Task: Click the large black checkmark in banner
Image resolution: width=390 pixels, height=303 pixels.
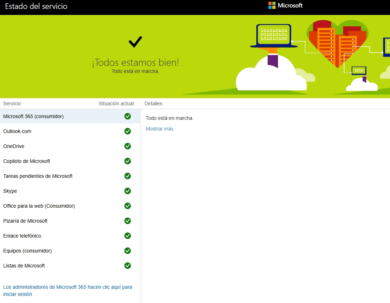Action: pos(135,42)
